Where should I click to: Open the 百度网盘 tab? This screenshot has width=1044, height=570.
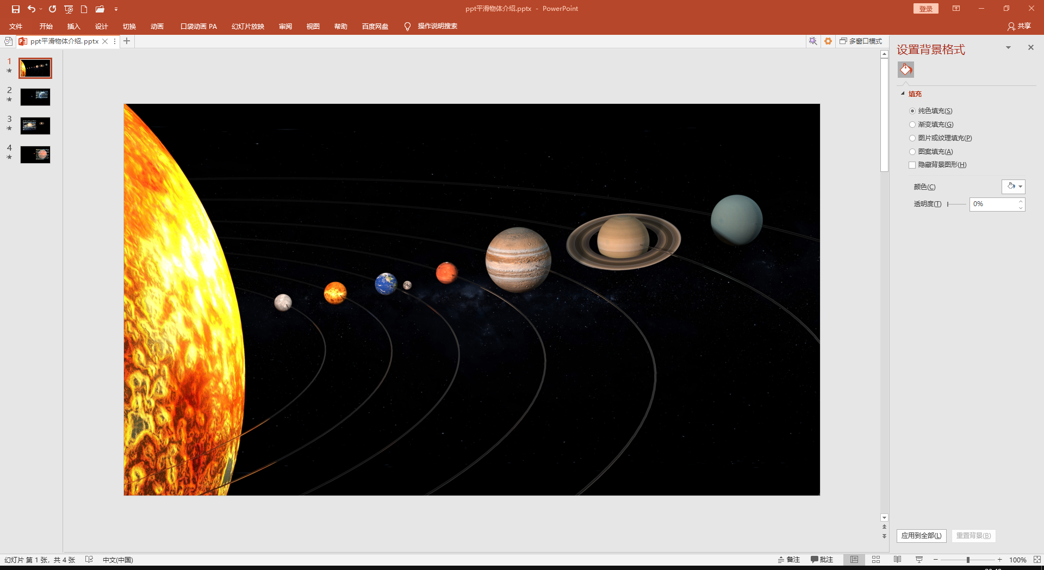tap(375, 26)
